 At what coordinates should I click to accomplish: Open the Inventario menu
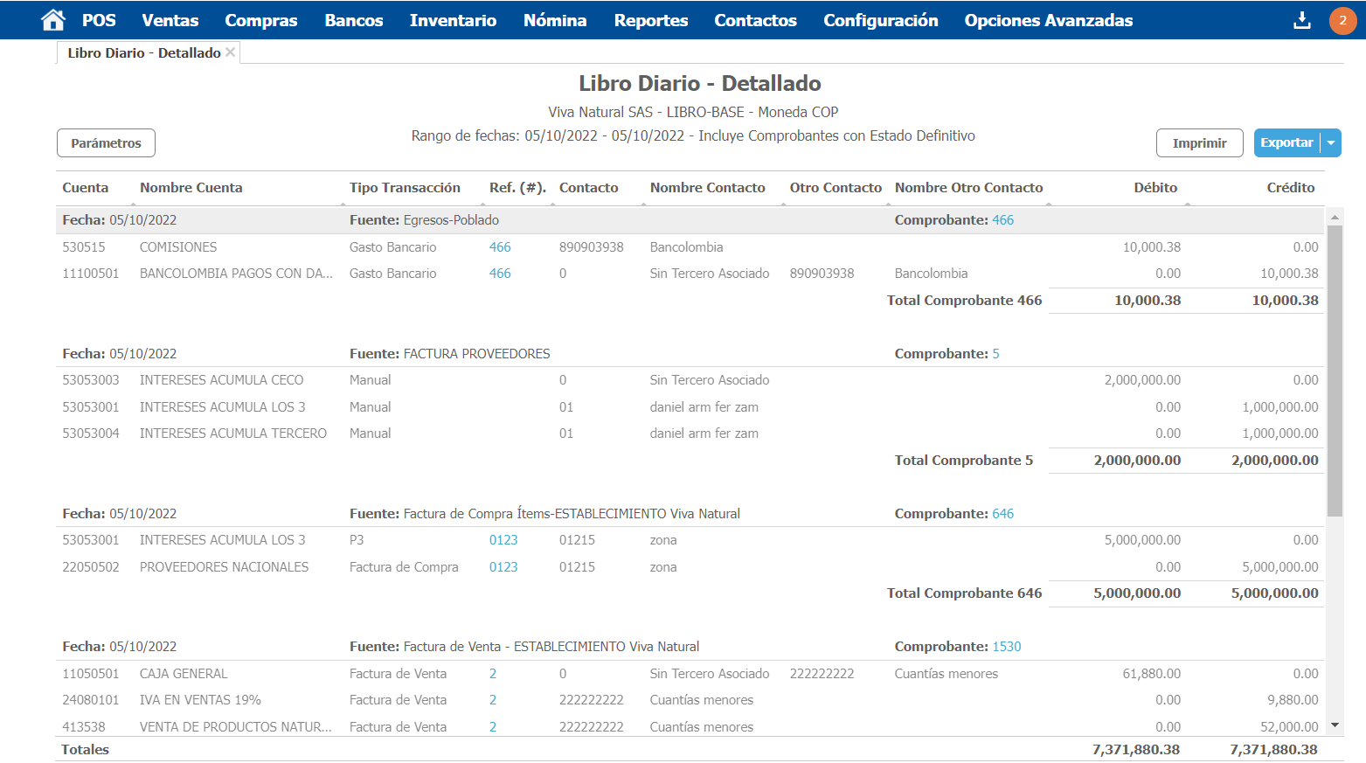point(453,20)
